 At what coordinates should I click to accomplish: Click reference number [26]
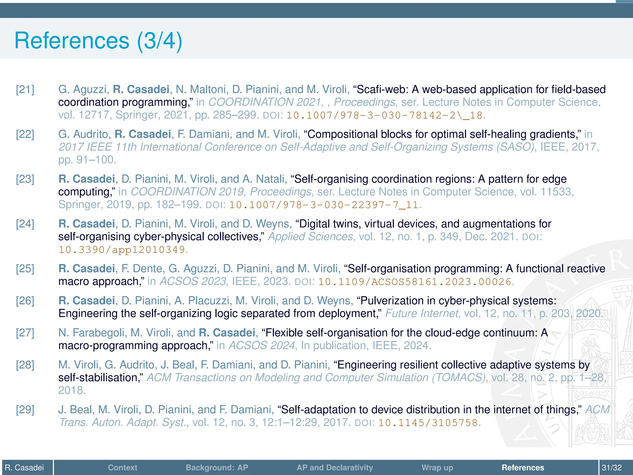[25, 301]
